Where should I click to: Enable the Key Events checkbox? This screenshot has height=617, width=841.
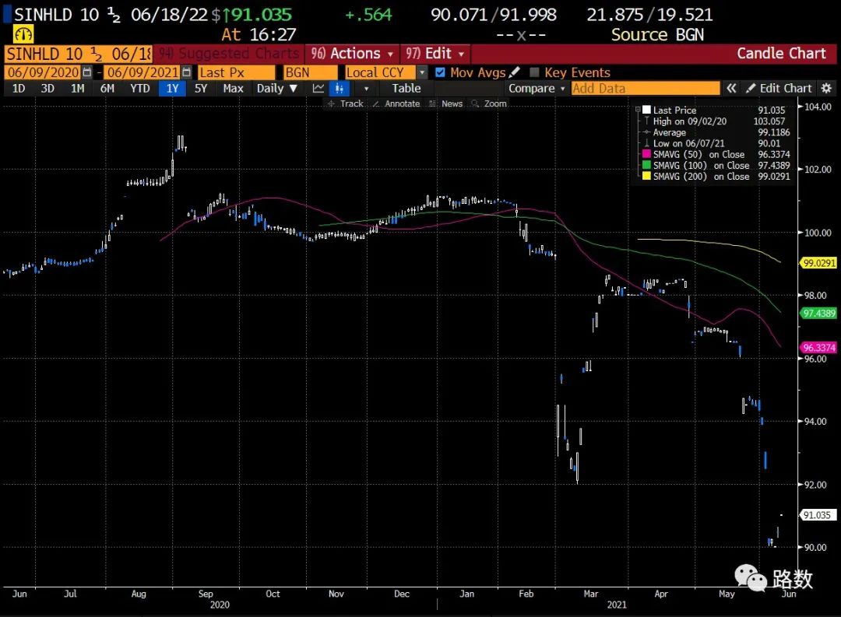click(534, 72)
